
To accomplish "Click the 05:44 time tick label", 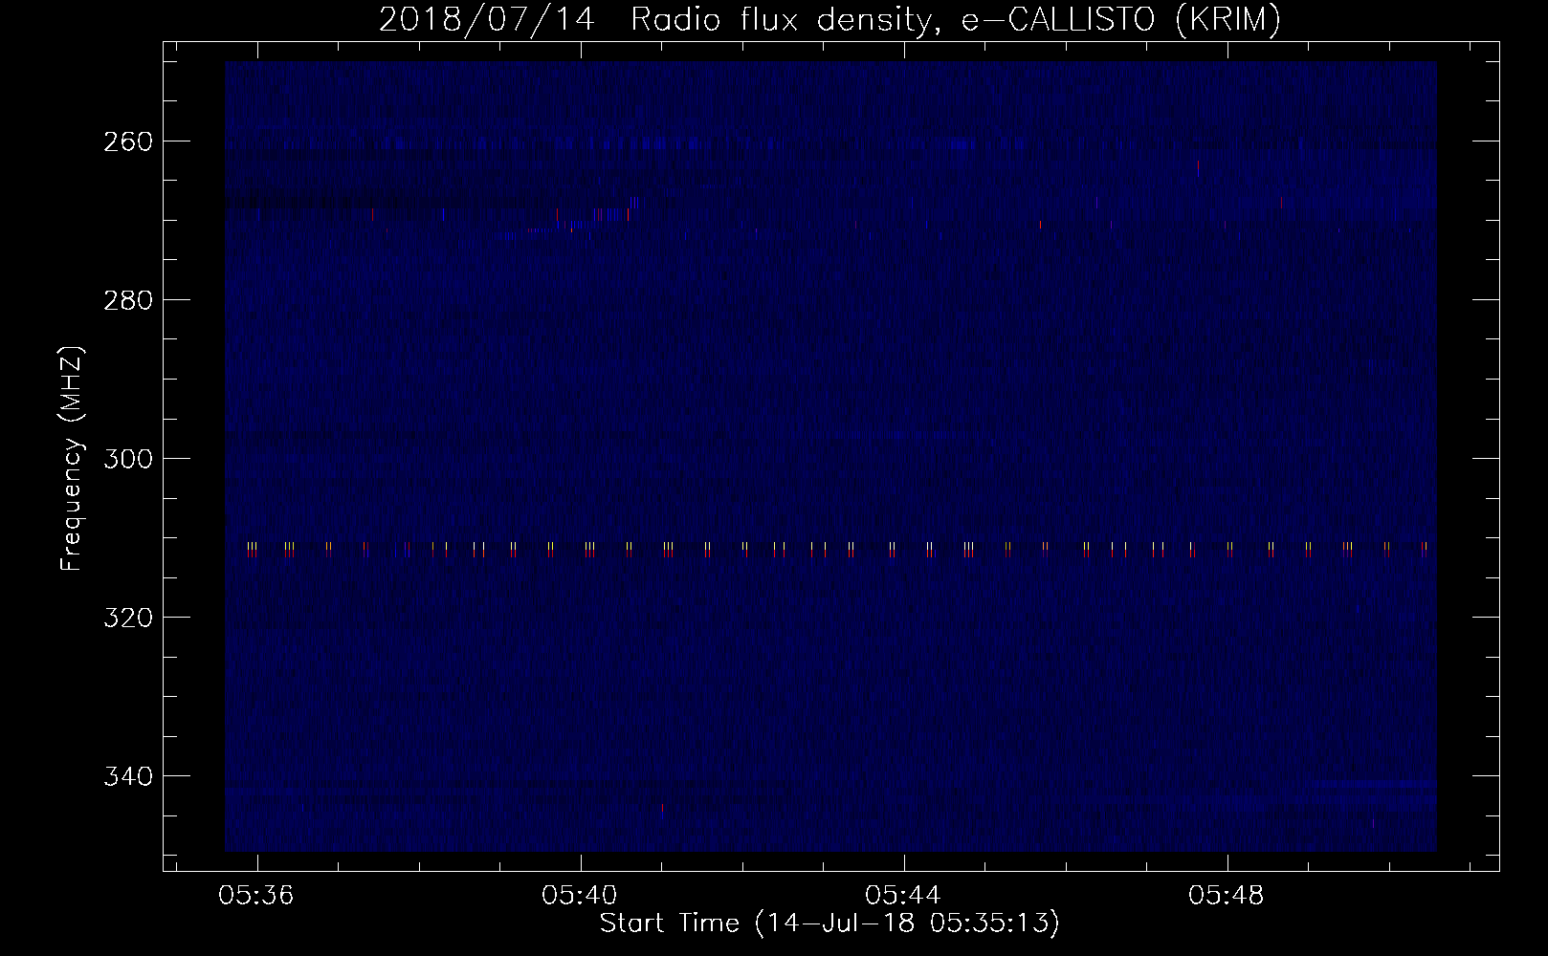I will (903, 896).
